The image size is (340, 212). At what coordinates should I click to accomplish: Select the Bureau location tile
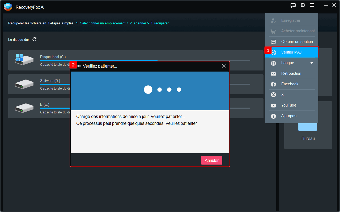coord(308,132)
